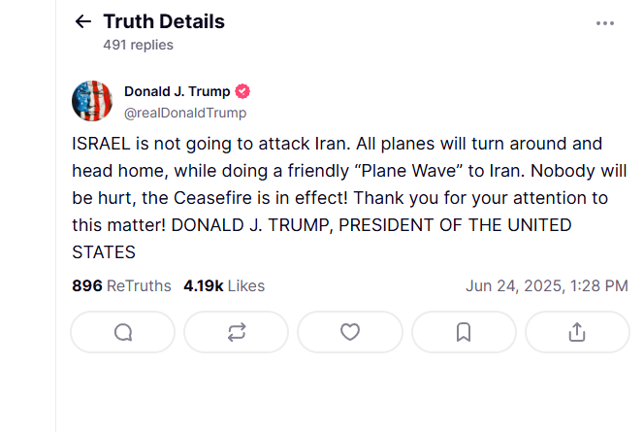The width and height of the screenshot is (644, 432).
Task: Click the final word STATES in the post
Action: click(104, 252)
